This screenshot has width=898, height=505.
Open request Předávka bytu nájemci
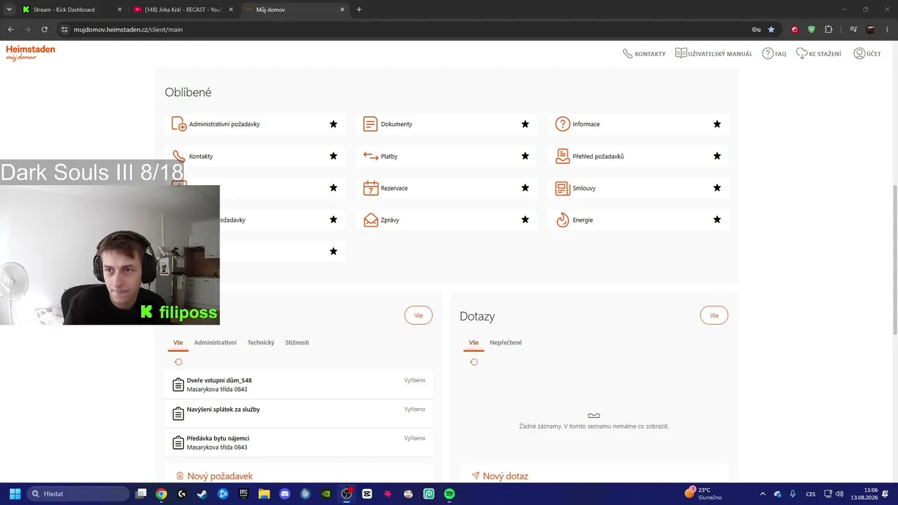click(299, 443)
